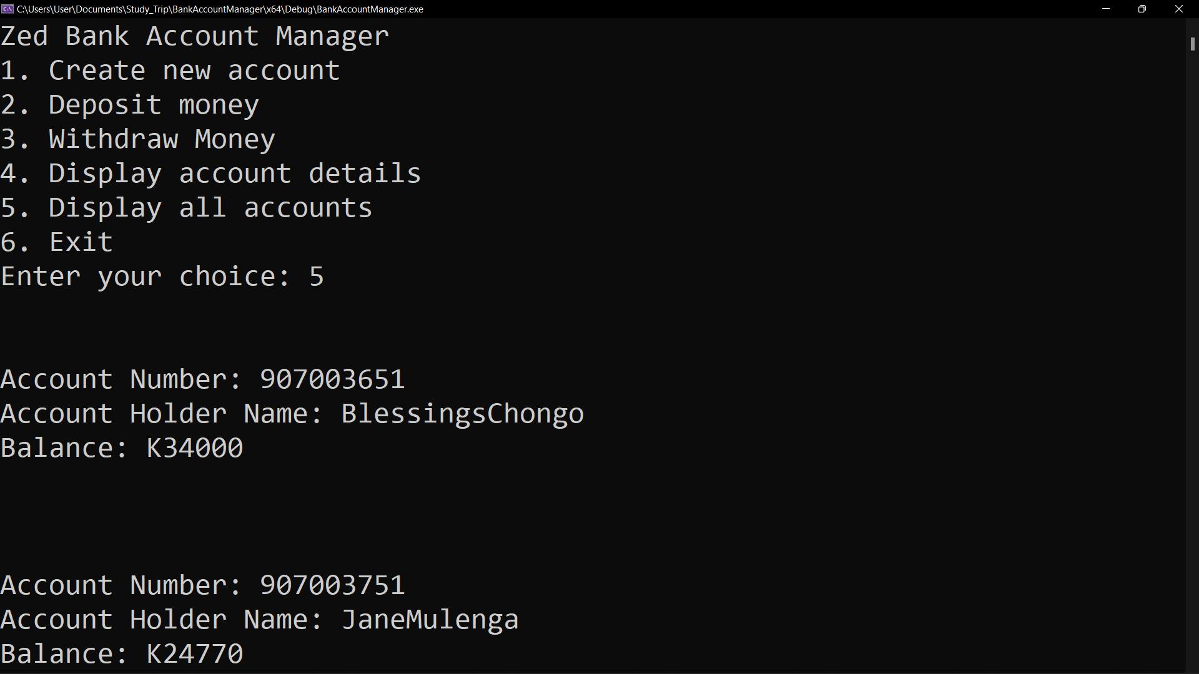Click menu line '3. Withdraw Money'

tap(138, 139)
